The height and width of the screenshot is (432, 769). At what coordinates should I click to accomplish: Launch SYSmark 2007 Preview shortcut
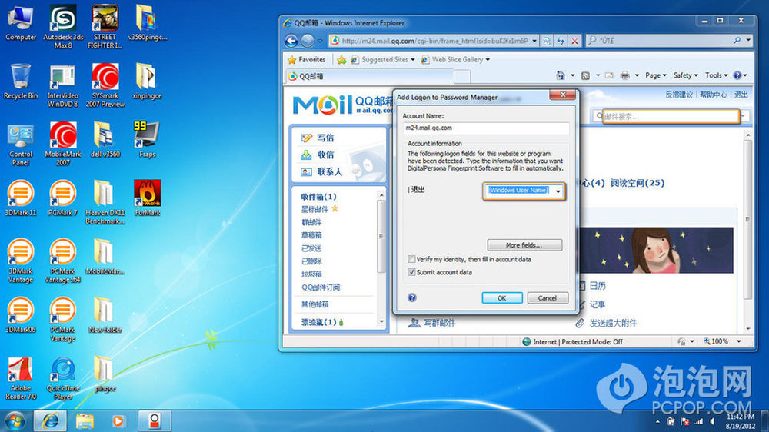[105, 86]
